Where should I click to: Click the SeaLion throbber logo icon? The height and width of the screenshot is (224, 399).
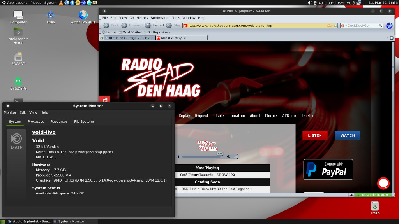click(x=389, y=26)
